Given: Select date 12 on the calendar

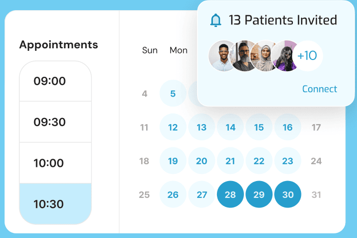Looking at the screenshot, I should [x=173, y=127].
